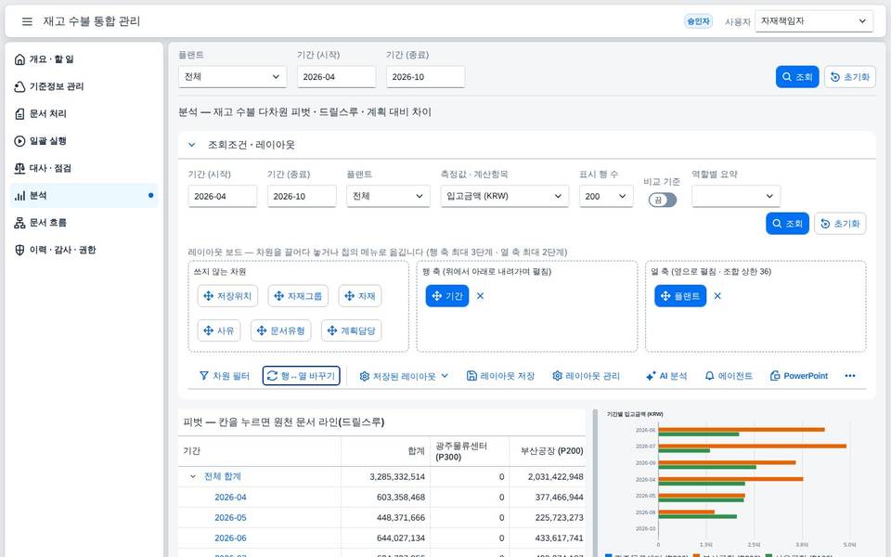Click panel 기간 (시작) input field

(223, 196)
